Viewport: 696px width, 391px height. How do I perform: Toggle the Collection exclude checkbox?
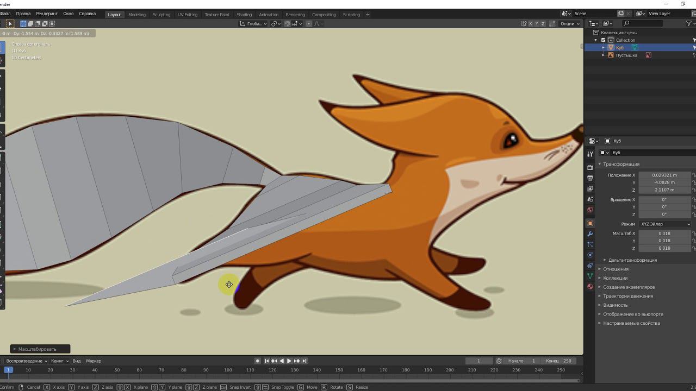[603, 40]
